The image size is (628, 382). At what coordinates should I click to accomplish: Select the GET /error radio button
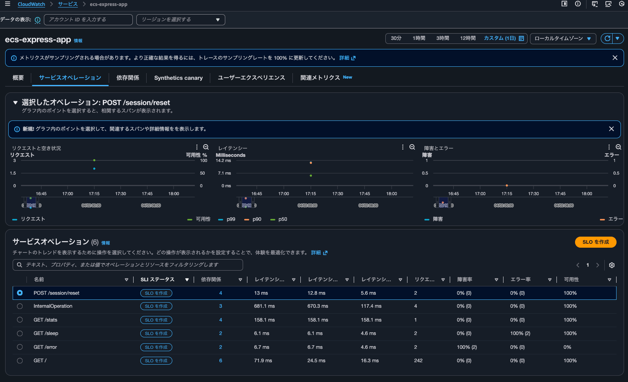pyautogui.click(x=20, y=347)
